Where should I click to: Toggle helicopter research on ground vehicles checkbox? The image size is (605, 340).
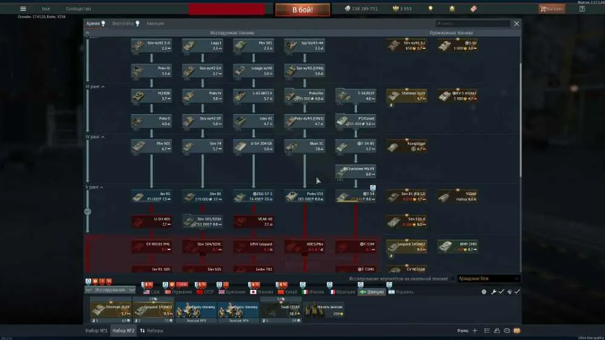453,278
